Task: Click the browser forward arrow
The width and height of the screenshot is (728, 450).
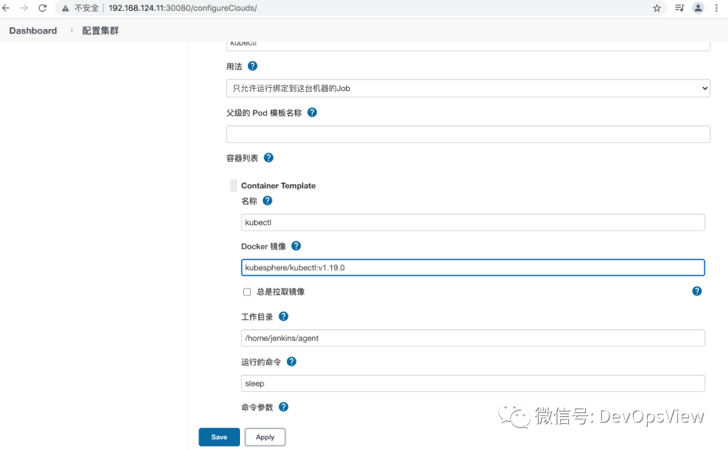Action: pyautogui.click(x=24, y=8)
